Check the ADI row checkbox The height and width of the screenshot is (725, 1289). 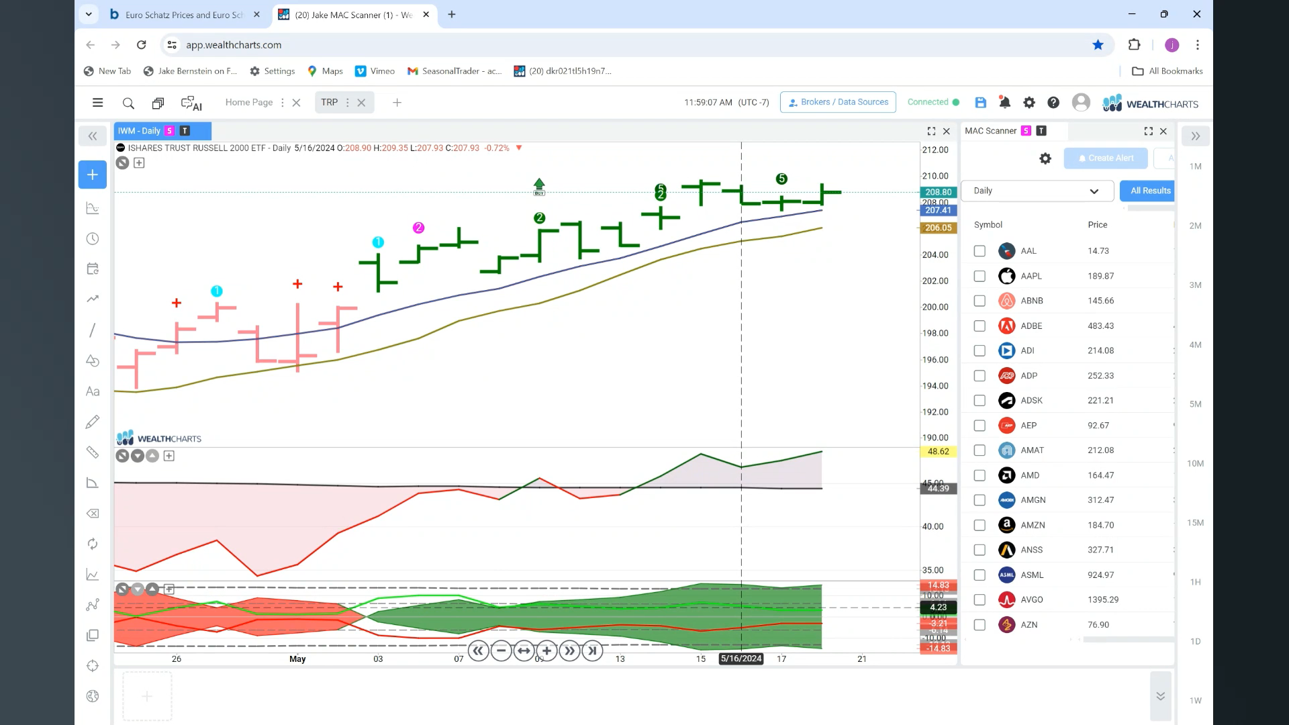[x=980, y=350]
